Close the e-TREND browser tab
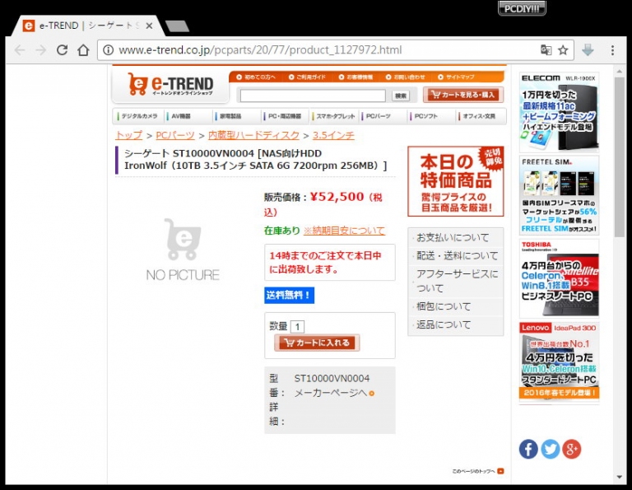The width and height of the screenshot is (632, 490). coord(149,26)
